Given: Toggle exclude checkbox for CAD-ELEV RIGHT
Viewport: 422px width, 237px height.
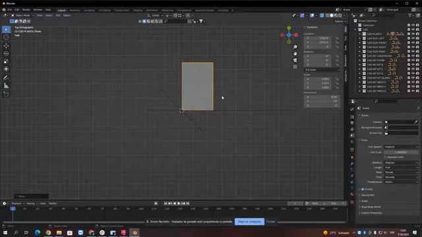Looking at the screenshot, I should pyautogui.click(x=409, y=47).
